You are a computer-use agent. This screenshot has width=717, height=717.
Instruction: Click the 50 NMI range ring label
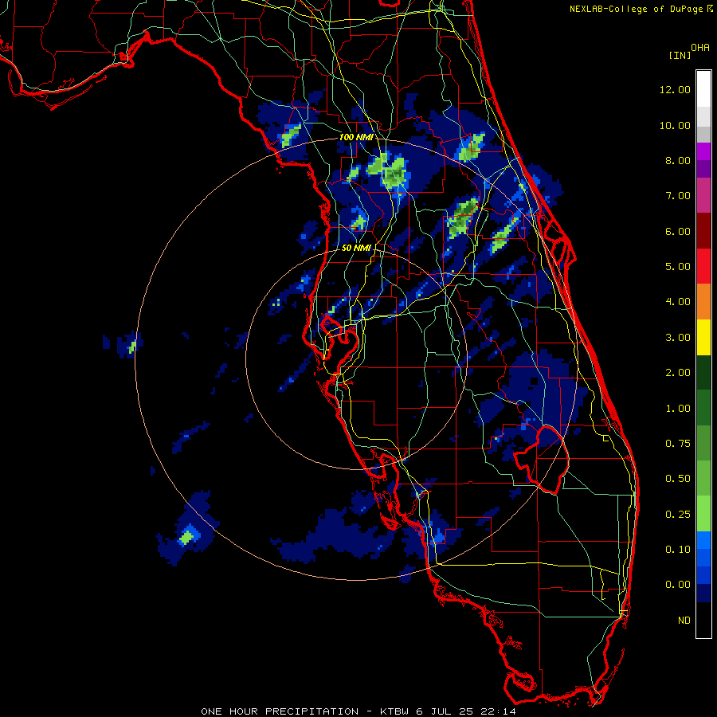click(356, 248)
